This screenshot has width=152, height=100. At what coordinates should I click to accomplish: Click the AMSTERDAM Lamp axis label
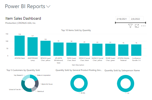[x=33, y=59]
